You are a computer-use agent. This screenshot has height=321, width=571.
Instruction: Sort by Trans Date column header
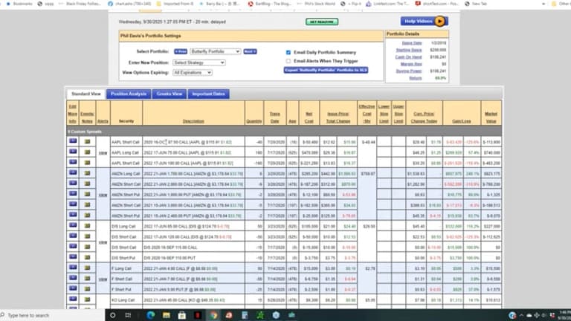click(x=275, y=117)
